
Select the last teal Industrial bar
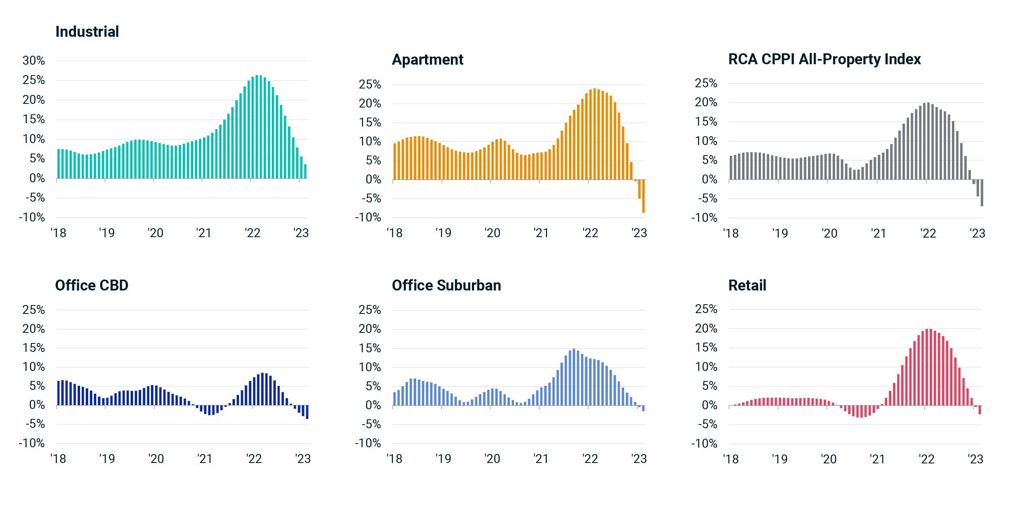click(x=305, y=171)
